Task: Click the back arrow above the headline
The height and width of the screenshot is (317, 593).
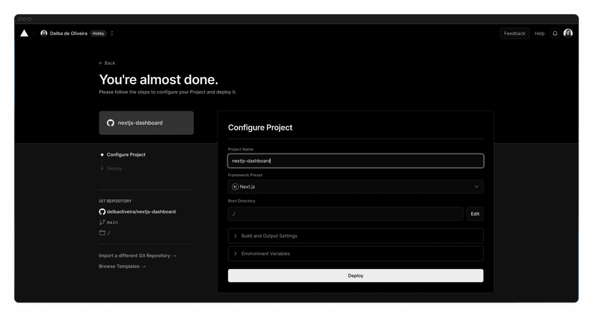Action: pos(101,63)
